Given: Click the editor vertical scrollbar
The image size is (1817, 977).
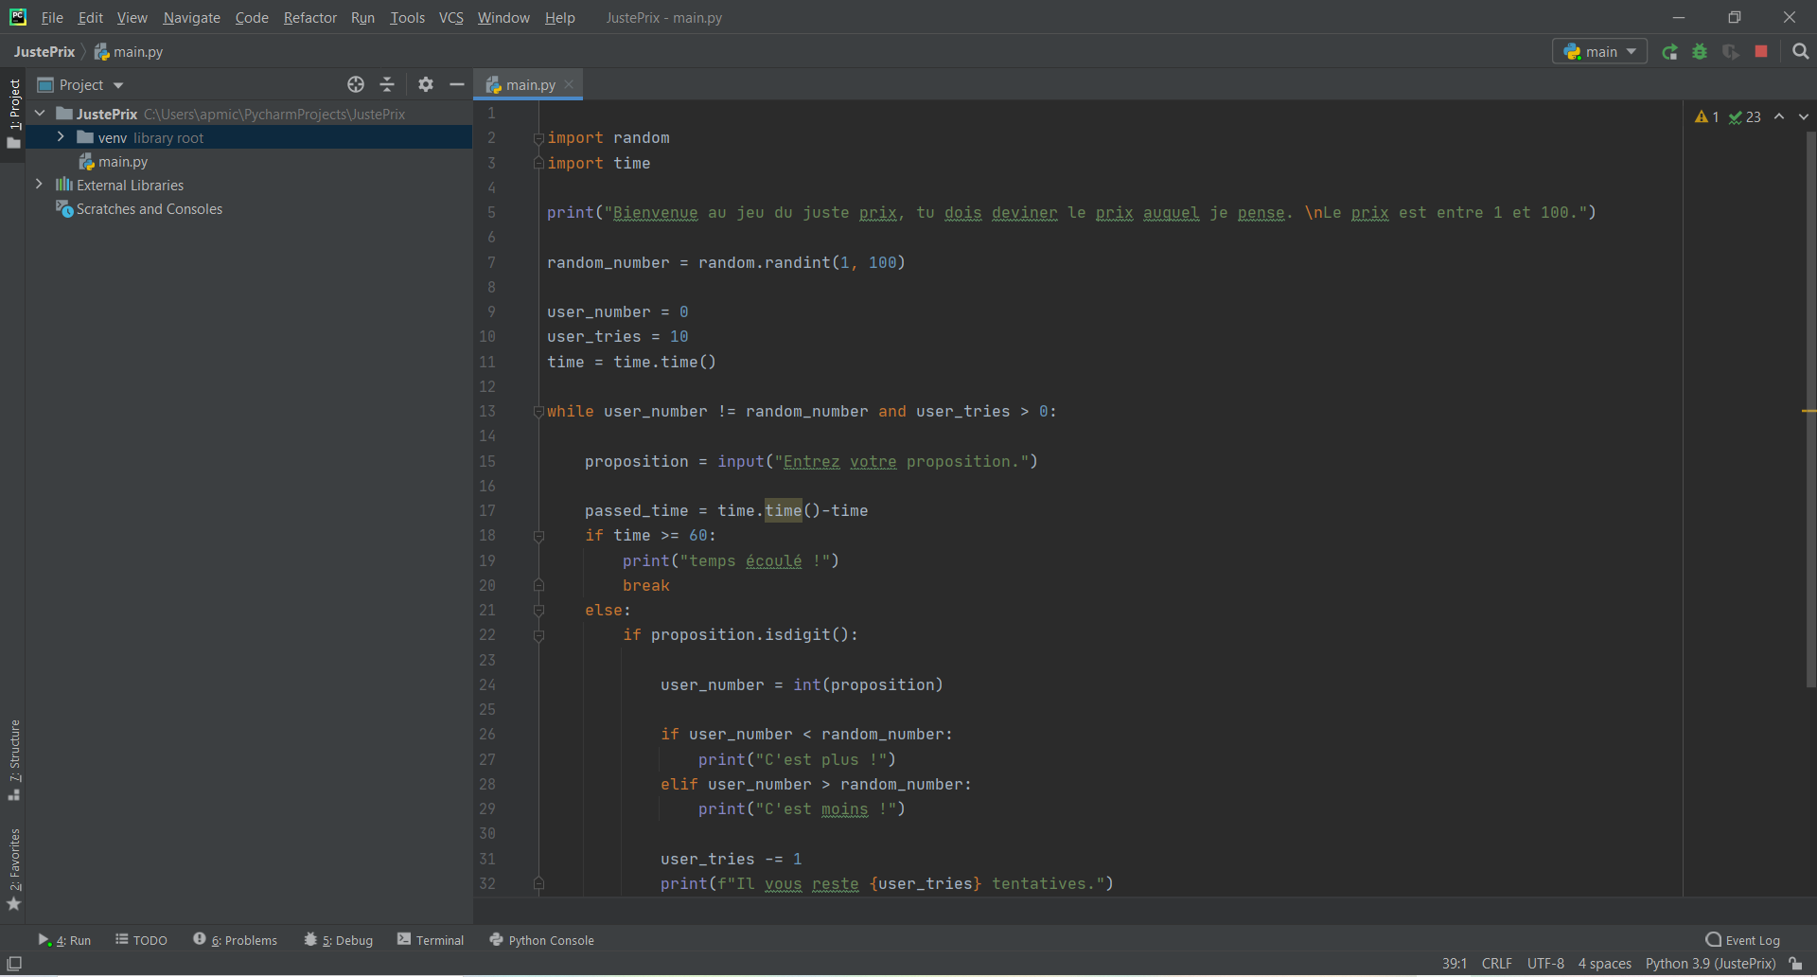Looking at the screenshot, I should (1810, 409).
